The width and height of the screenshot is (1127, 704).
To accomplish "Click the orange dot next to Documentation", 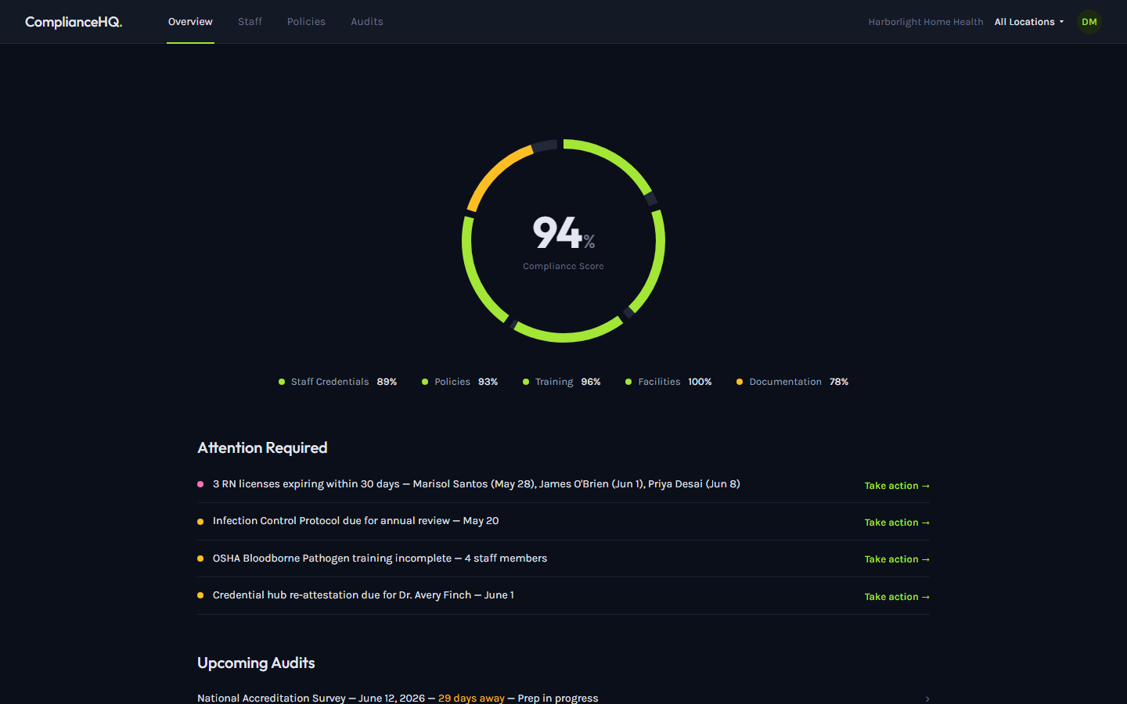I will (740, 382).
